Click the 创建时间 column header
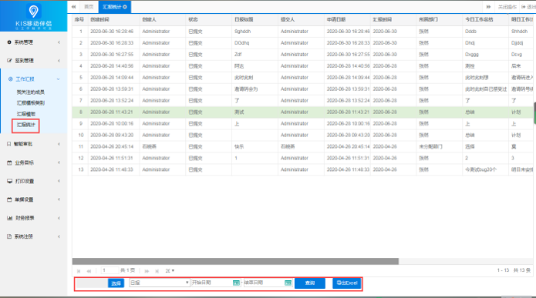The height and width of the screenshot is (298, 536). pyautogui.click(x=99, y=20)
